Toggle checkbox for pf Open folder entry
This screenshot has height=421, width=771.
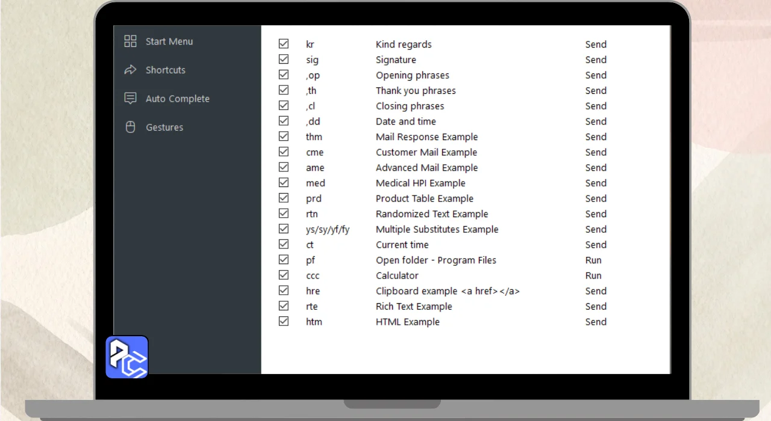pos(284,260)
